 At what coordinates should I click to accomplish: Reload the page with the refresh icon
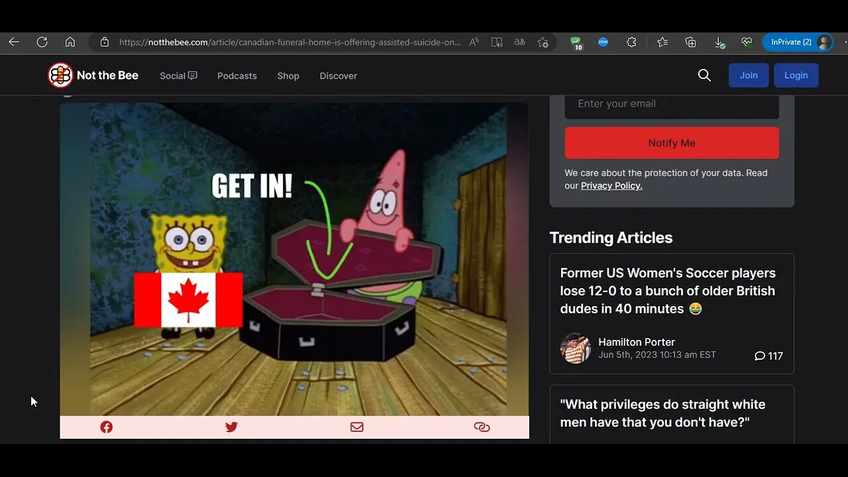pyautogui.click(x=42, y=42)
